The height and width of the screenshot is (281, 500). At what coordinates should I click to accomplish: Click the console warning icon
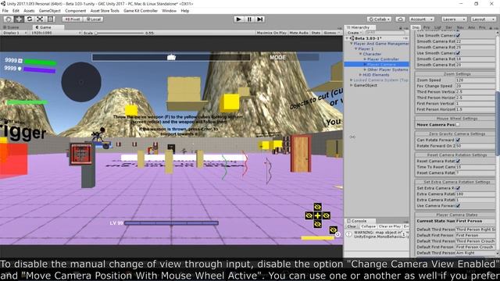(349, 234)
